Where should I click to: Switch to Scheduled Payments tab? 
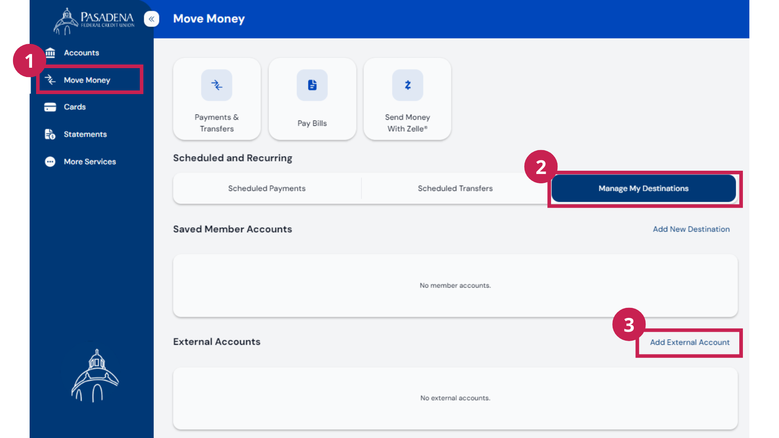click(267, 188)
